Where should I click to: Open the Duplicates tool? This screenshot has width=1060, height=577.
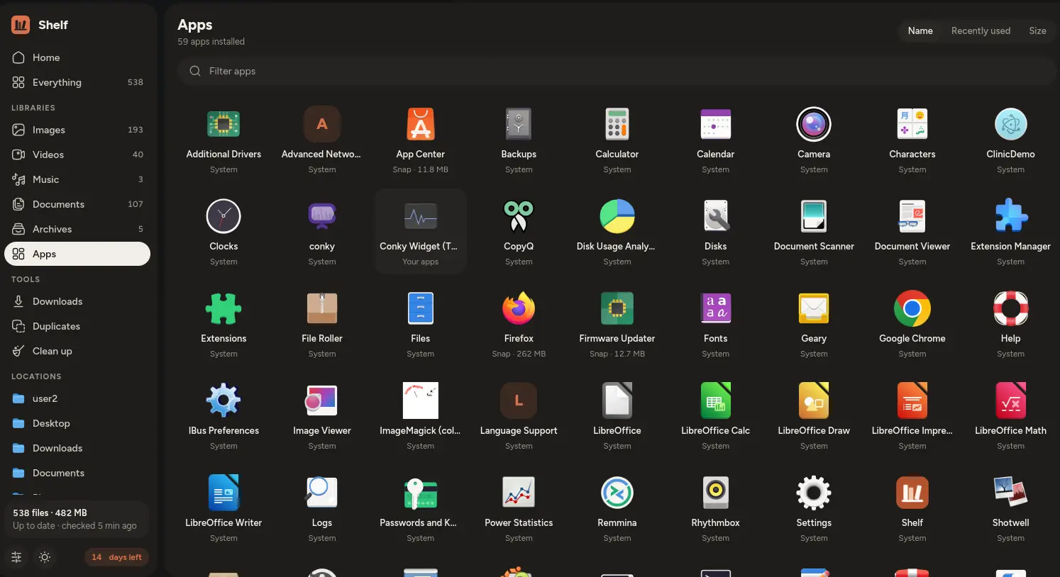(x=77, y=326)
